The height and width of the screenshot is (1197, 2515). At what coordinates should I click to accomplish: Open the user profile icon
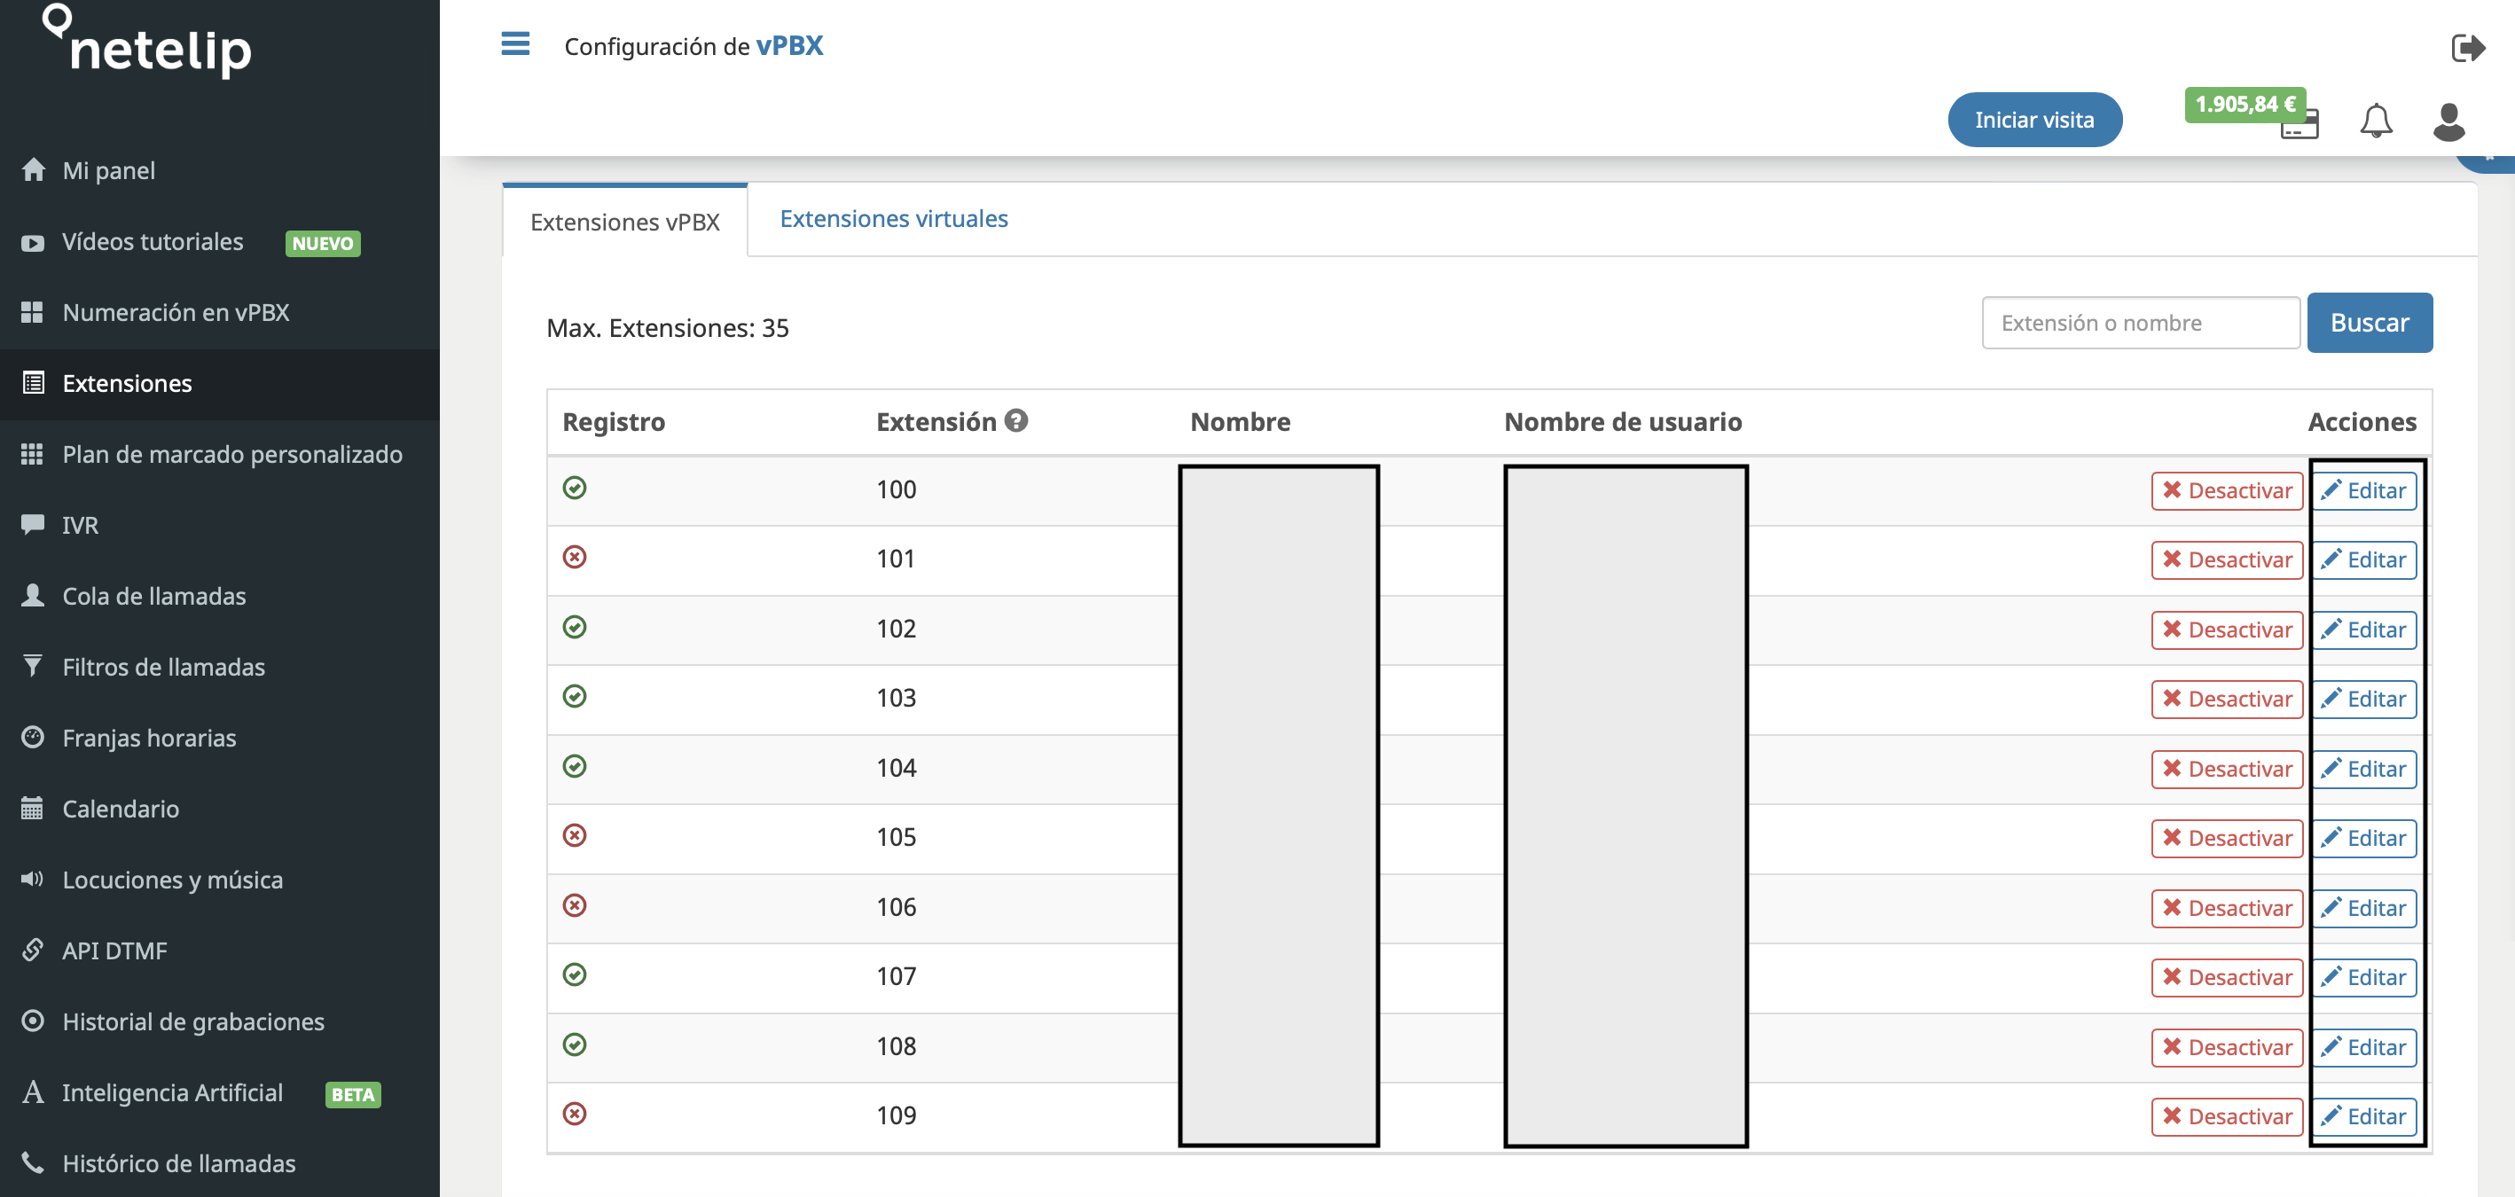[x=2448, y=121]
